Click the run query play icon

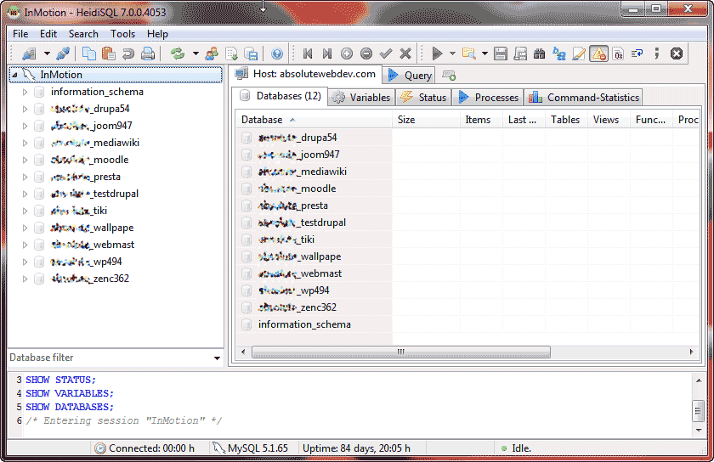coord(437,54)
